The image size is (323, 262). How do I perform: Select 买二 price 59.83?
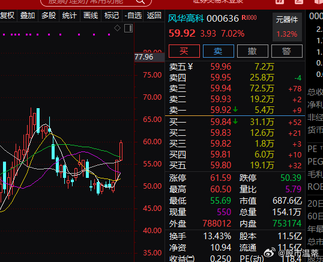coord(221,133)
